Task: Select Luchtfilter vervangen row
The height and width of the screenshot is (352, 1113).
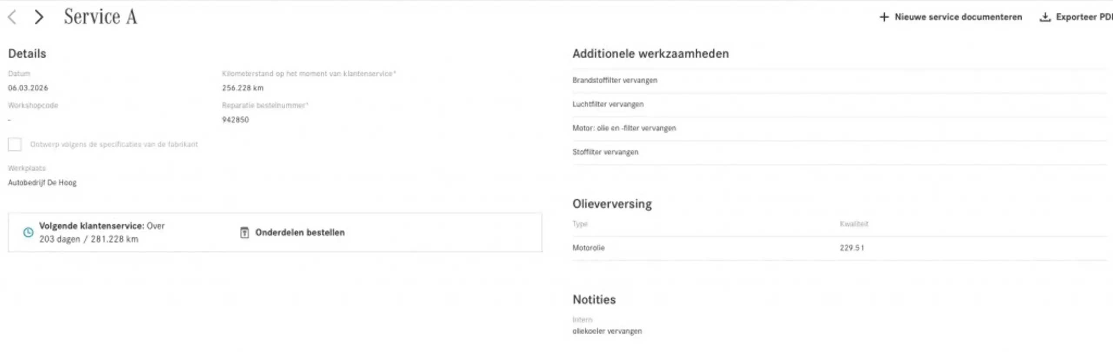Action: [x=839, y=104]
